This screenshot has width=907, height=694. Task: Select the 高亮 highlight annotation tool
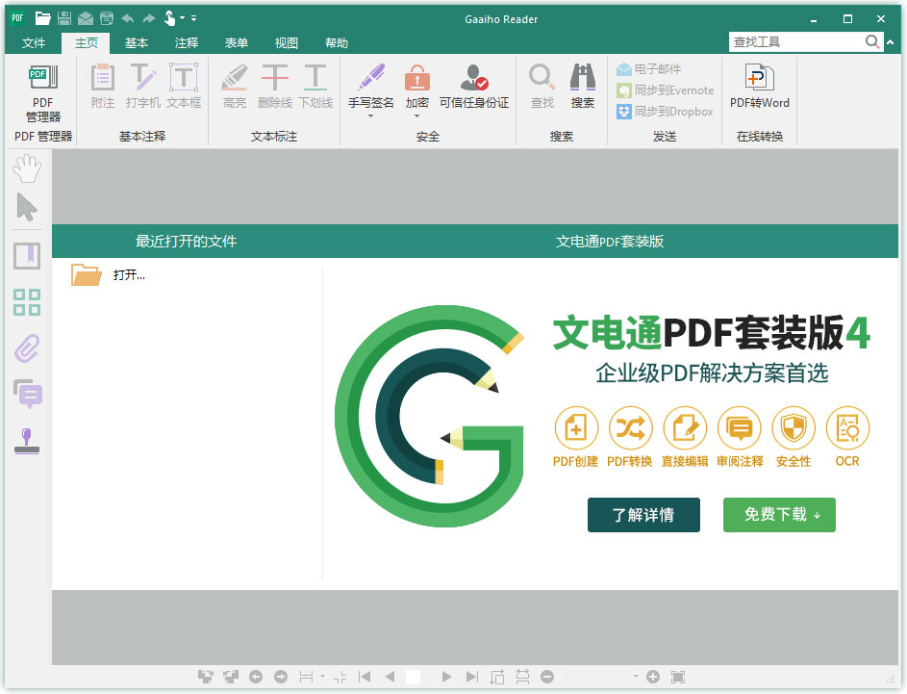[x=234, y=87]
